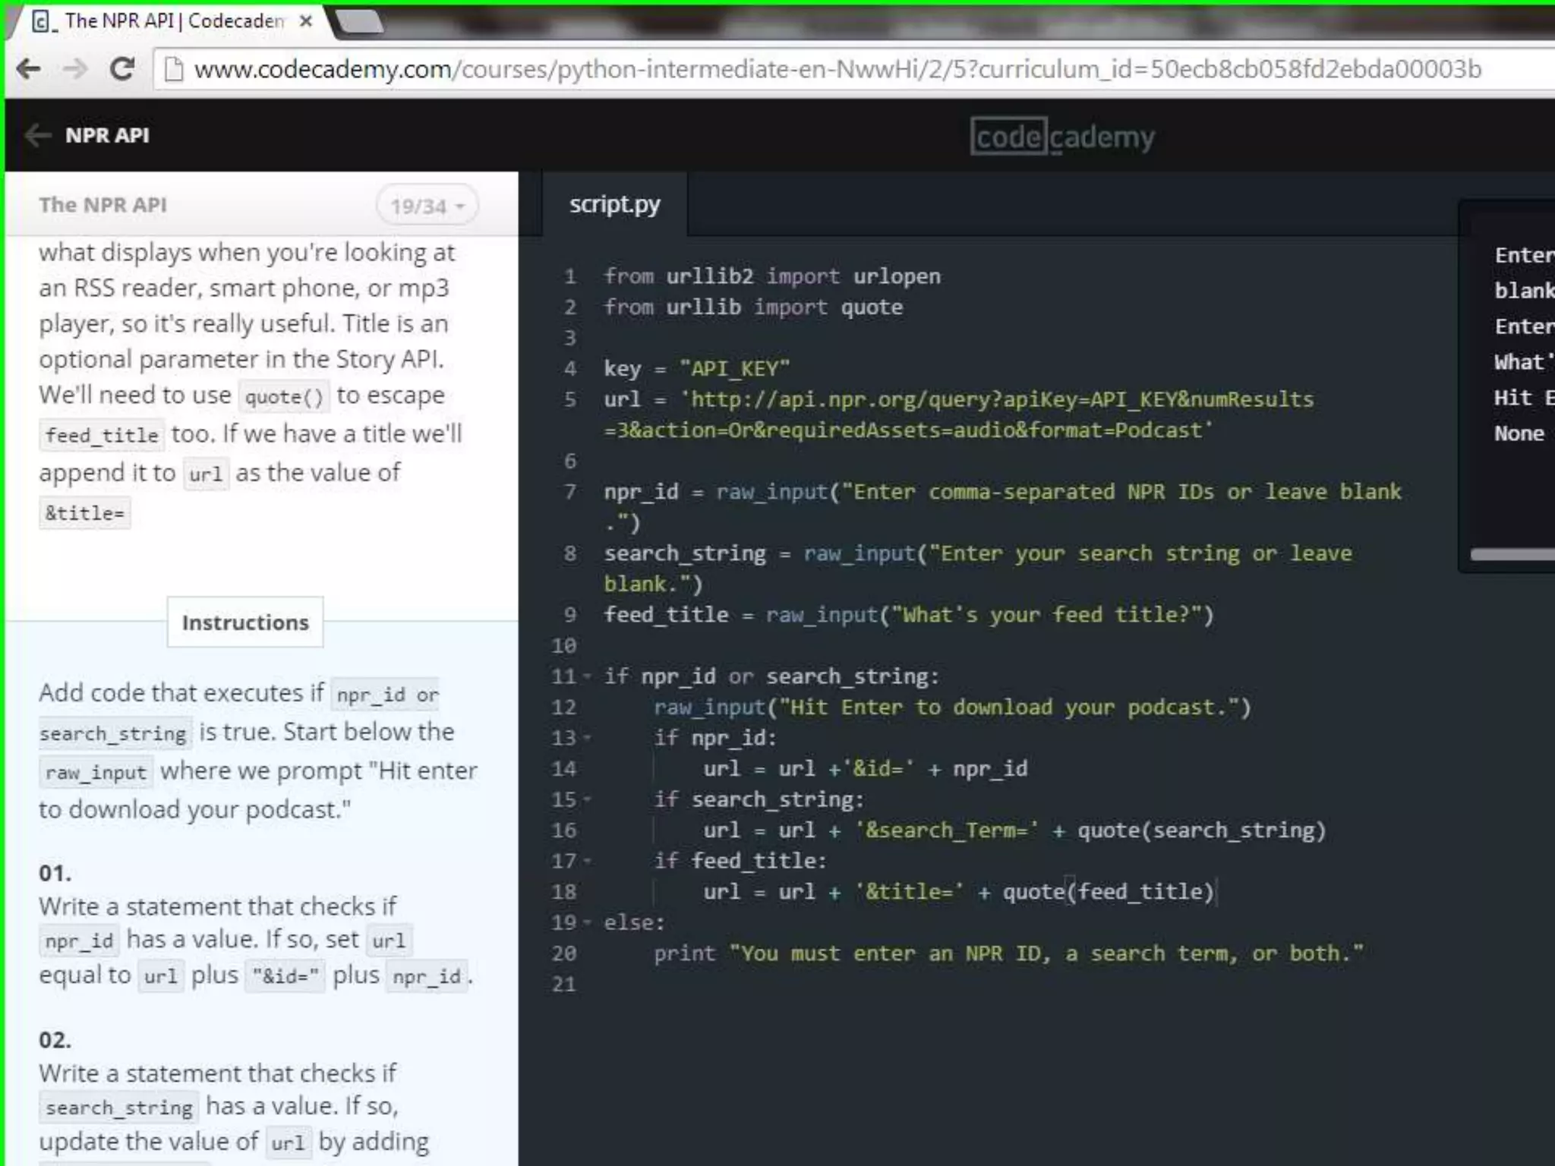The width and height of the screenshot is (1555, 1166).
Task: Click the line 'from urllib2 import urlopen'
Action: click(772, 276)
